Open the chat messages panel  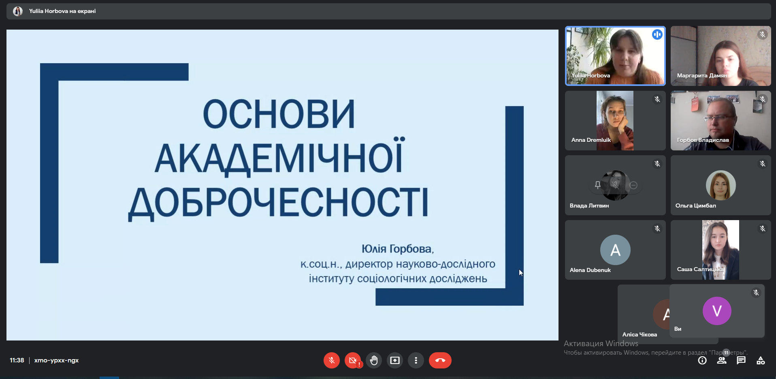(x=741, y=360)
